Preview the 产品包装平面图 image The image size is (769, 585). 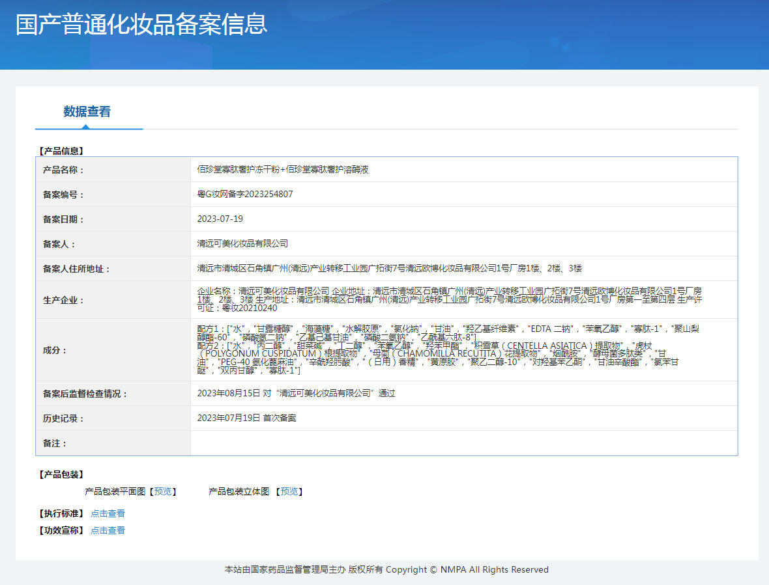[x=162, y=491]
